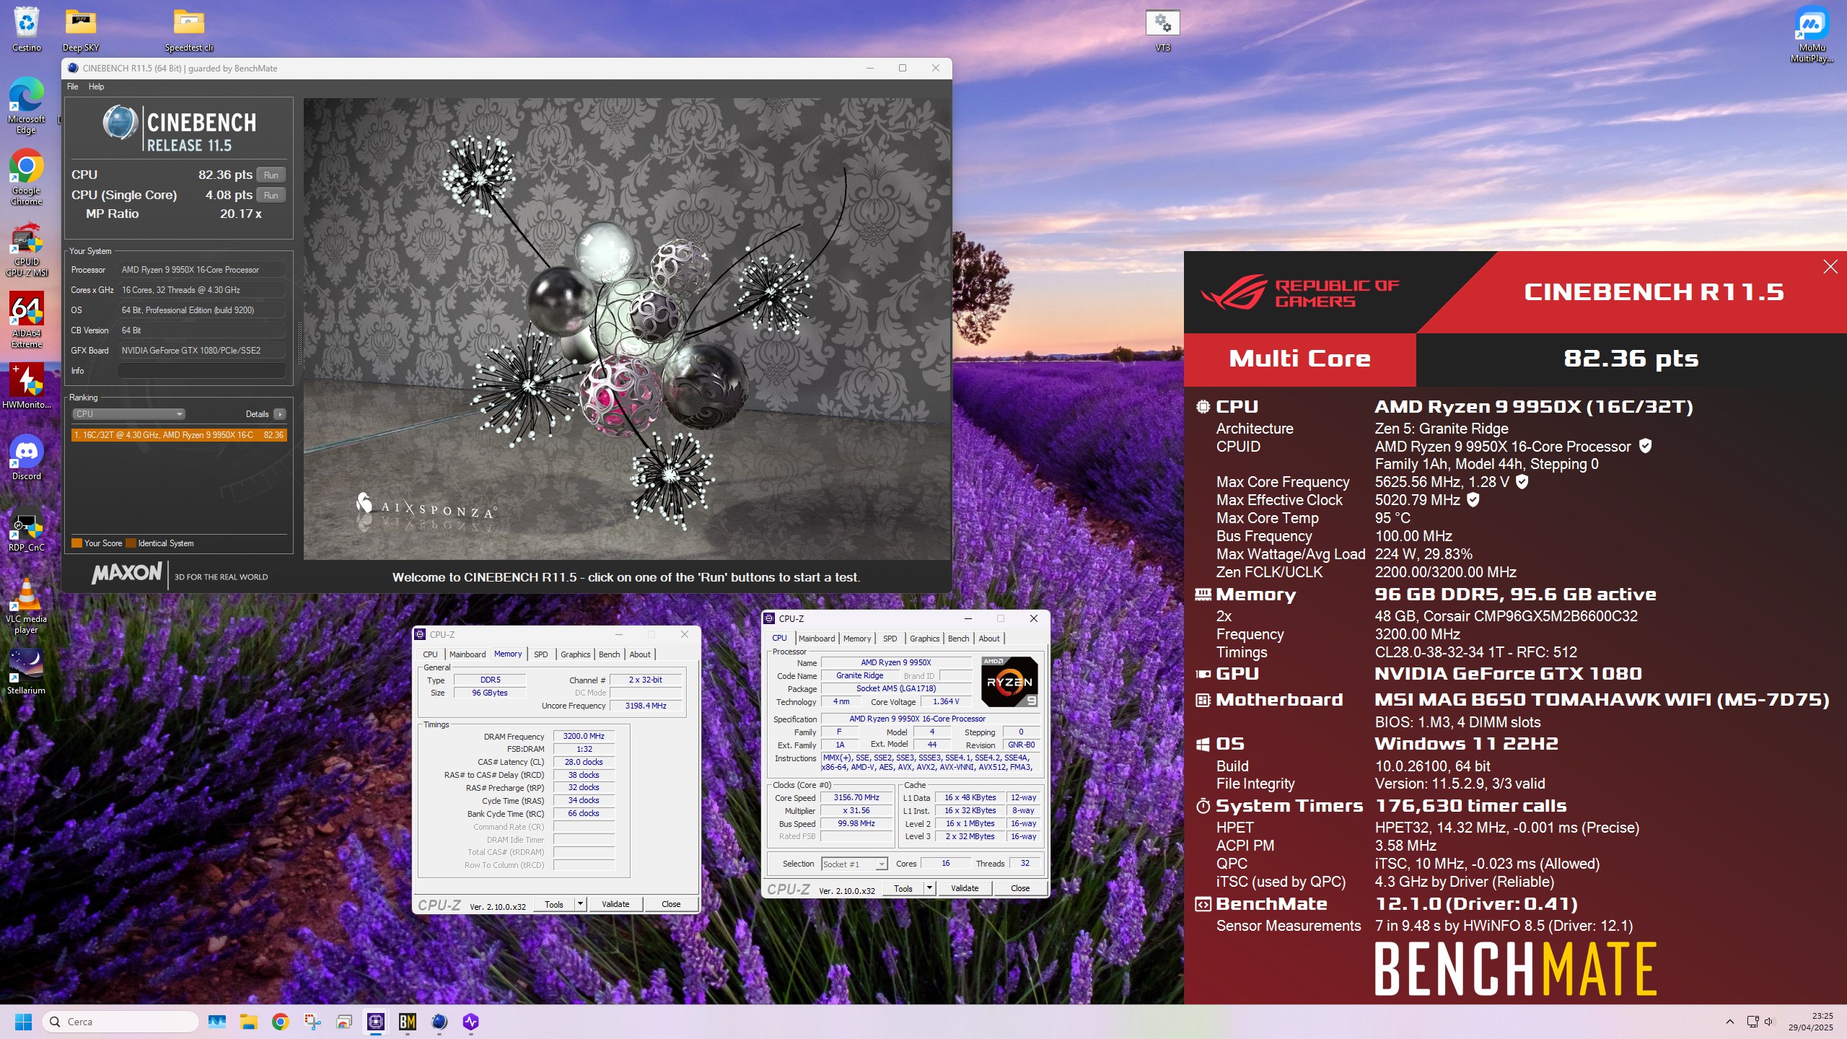Switch to Mainboard tab in Memory CPU-Z window
1847x1039 pixels.
pos(467,654)
